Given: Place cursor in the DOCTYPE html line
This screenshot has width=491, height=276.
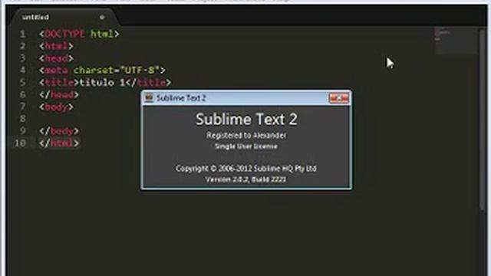Looking at the screenshot, I should point(79,34).
